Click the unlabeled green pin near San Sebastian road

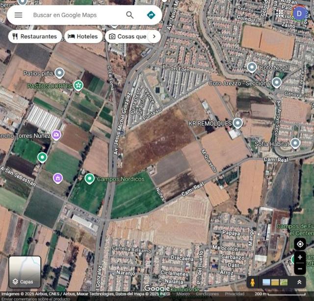coord(42,158)
